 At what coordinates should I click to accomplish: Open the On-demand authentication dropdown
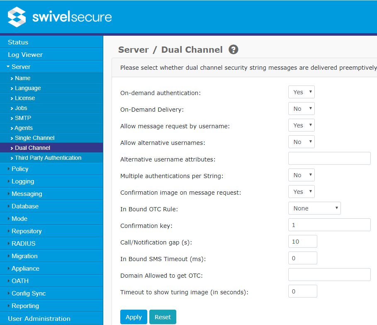(x=301, y=92)
